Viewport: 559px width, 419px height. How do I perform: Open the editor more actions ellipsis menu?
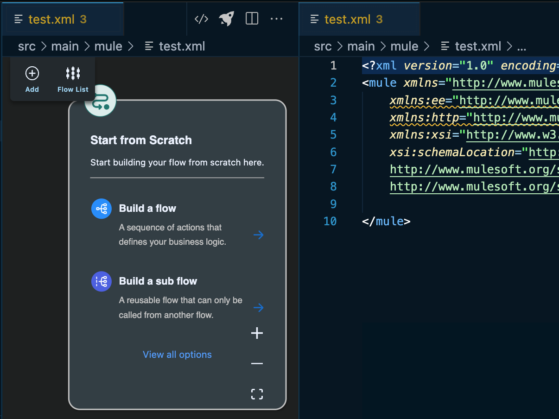coord(277,19)
